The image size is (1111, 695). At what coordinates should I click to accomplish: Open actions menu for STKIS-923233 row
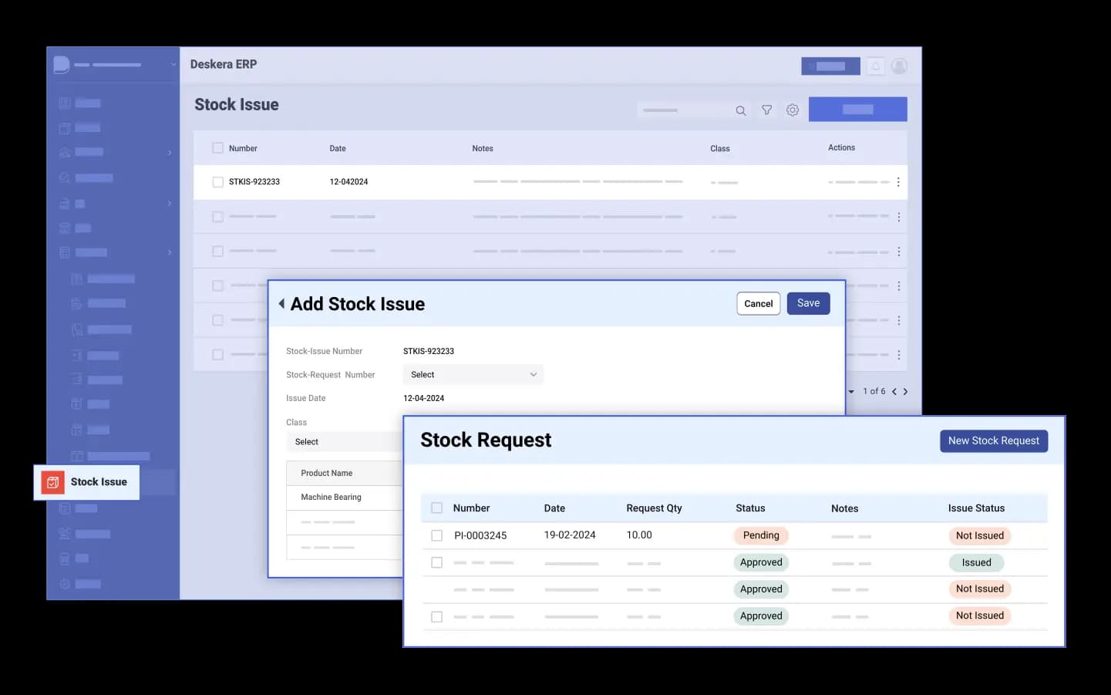point(898,182)
